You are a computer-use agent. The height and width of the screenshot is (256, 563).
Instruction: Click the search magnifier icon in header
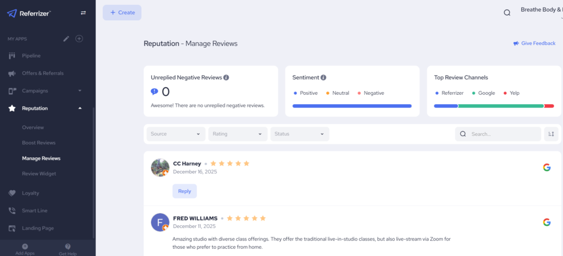507,13
